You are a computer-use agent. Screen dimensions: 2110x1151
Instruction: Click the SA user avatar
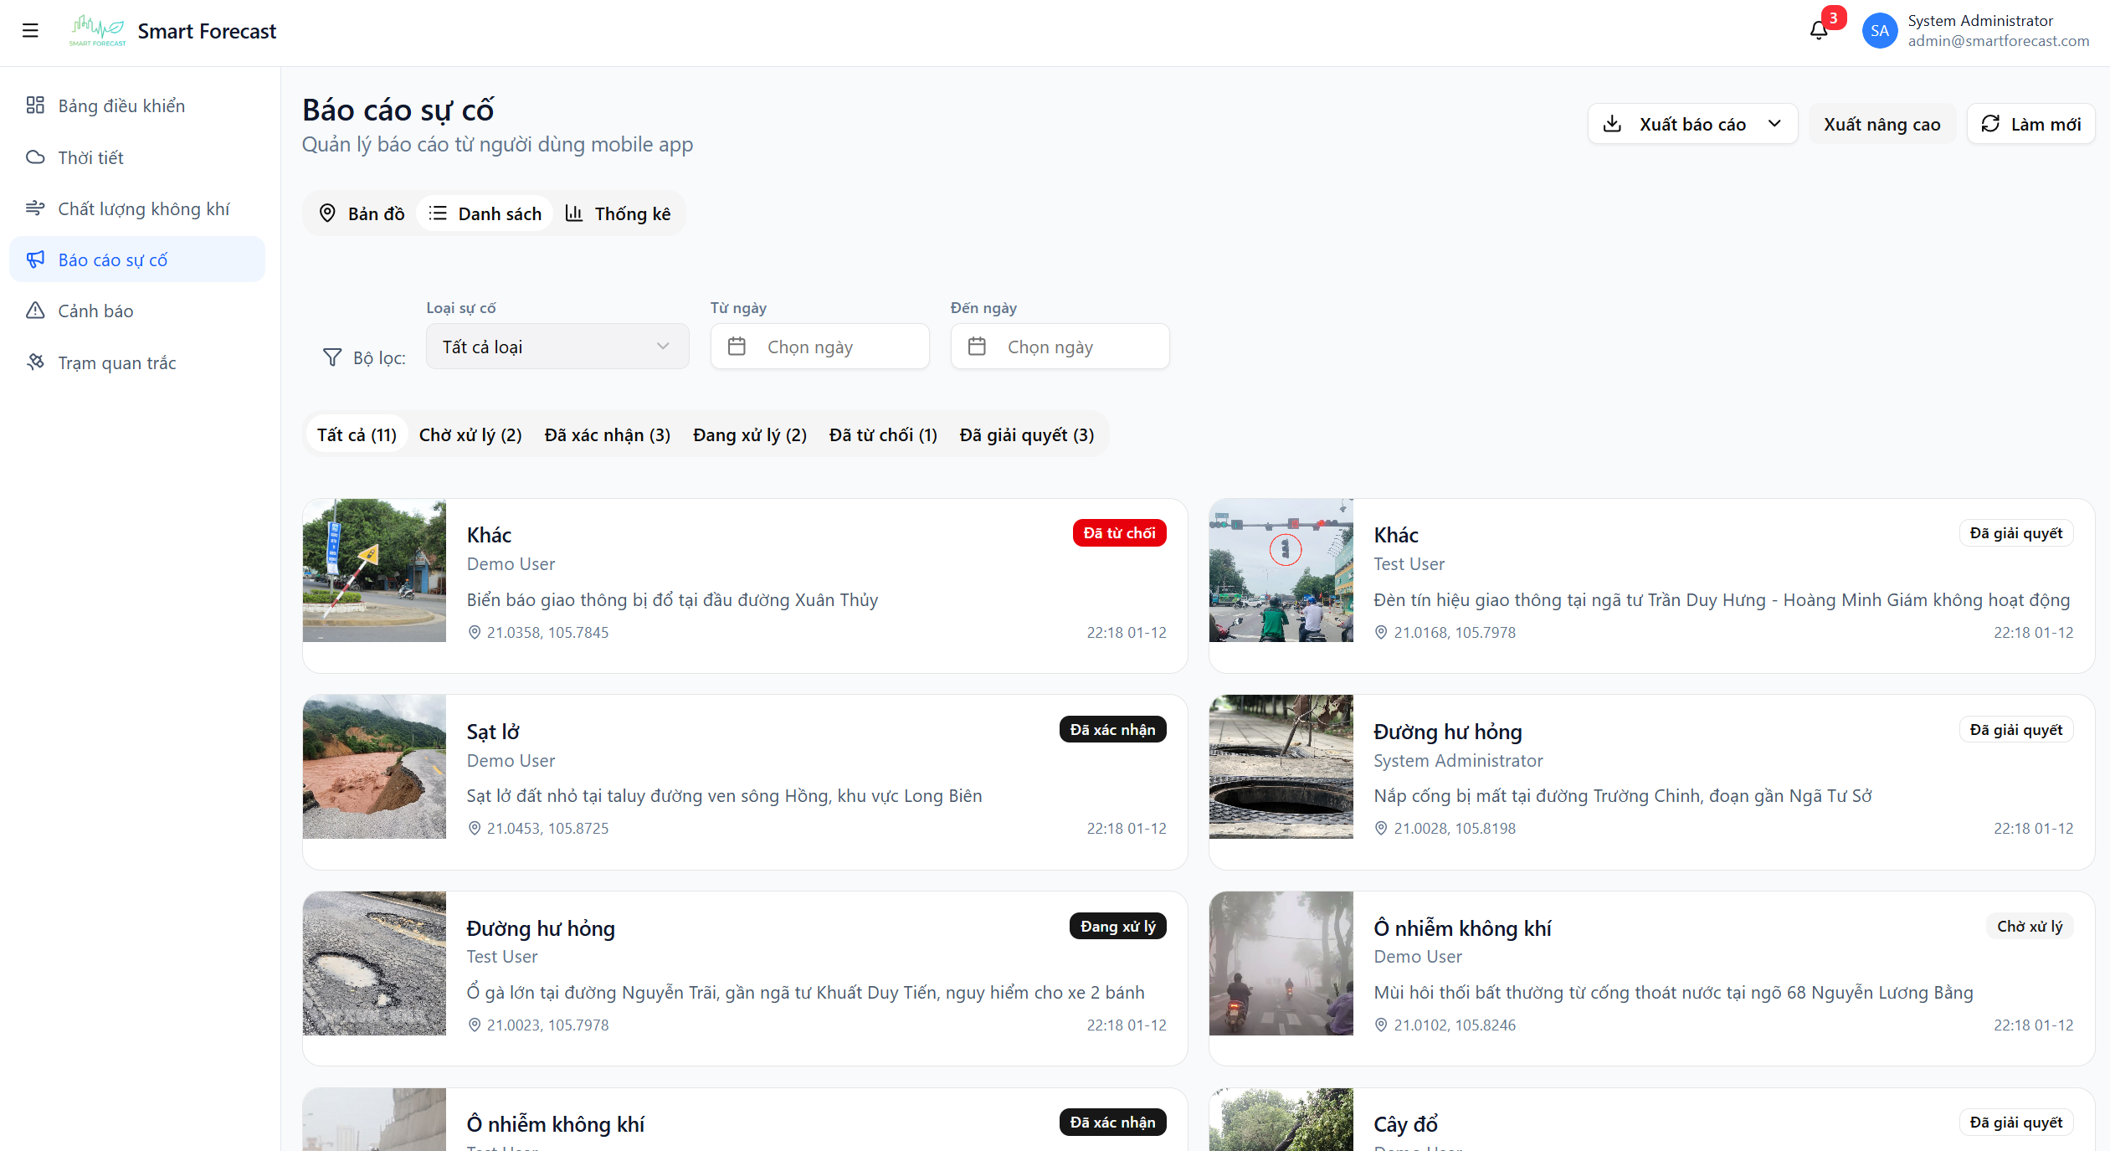pos(1879,31)
